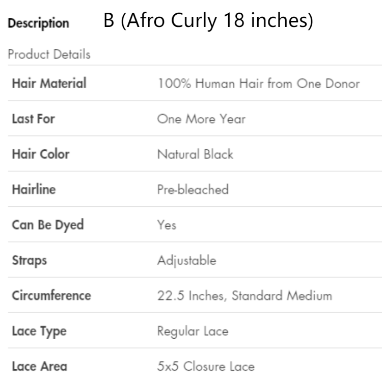Select the 'Pre-bleached' hairline value
The image size is (382, 382).
pyautogui.click(x=194, y=190)
